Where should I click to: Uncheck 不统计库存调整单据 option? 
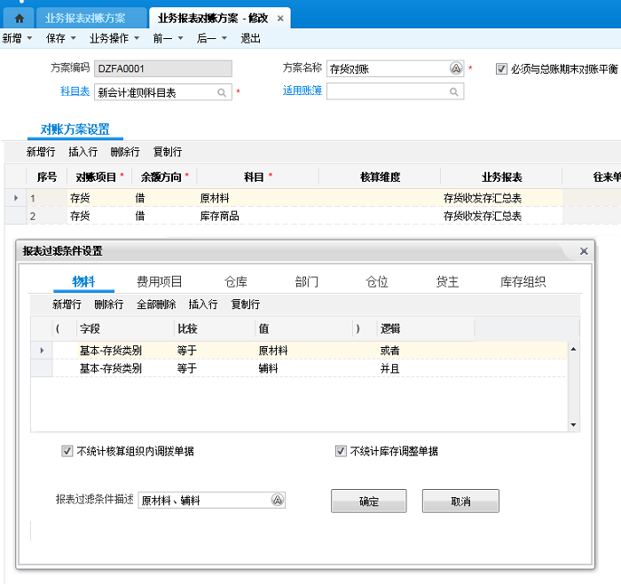[x=341, y=451]
